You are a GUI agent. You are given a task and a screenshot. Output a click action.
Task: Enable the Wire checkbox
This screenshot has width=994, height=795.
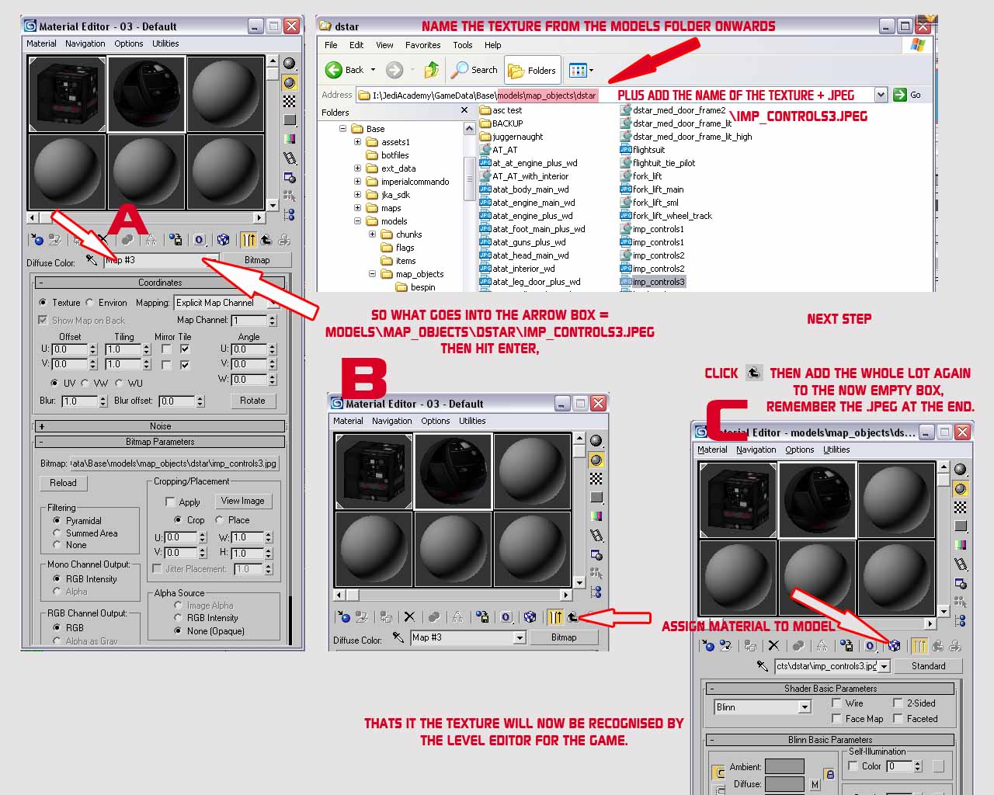[x=836, y=703]
